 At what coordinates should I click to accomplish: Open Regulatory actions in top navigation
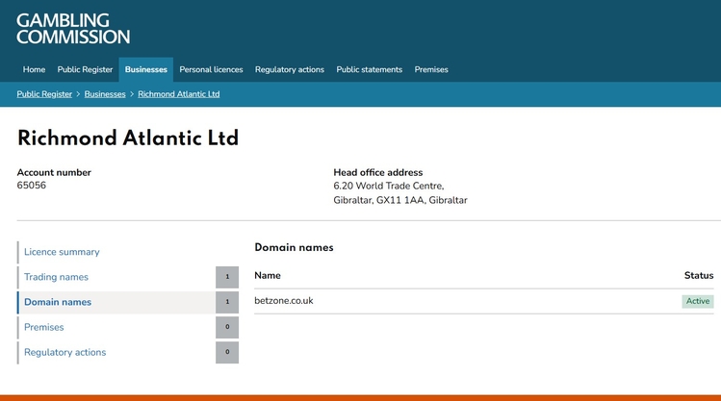pos(290,69)
